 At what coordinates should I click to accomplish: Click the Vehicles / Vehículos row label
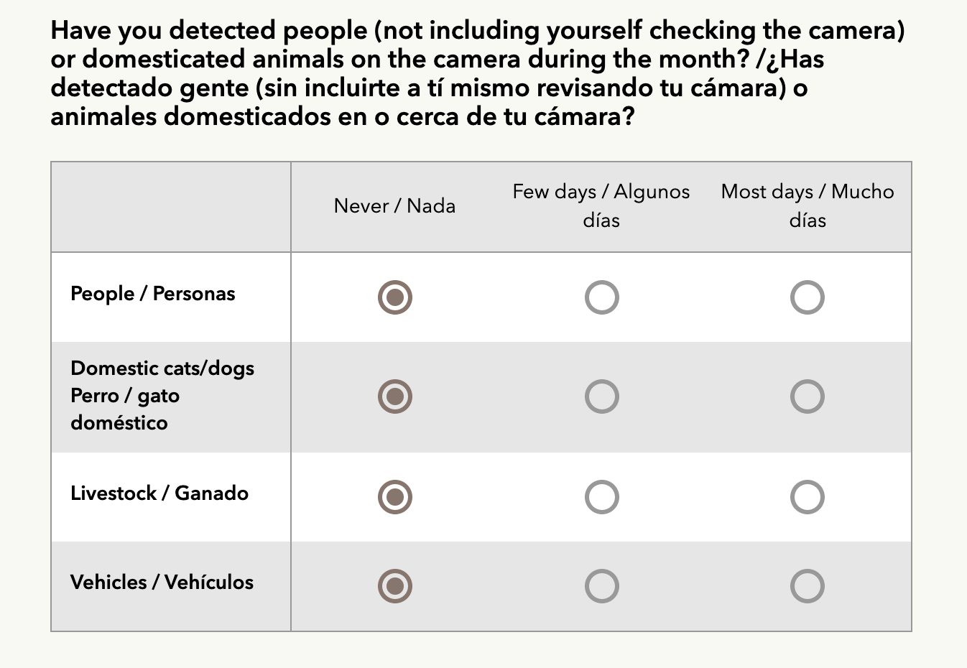pos(162,583)
